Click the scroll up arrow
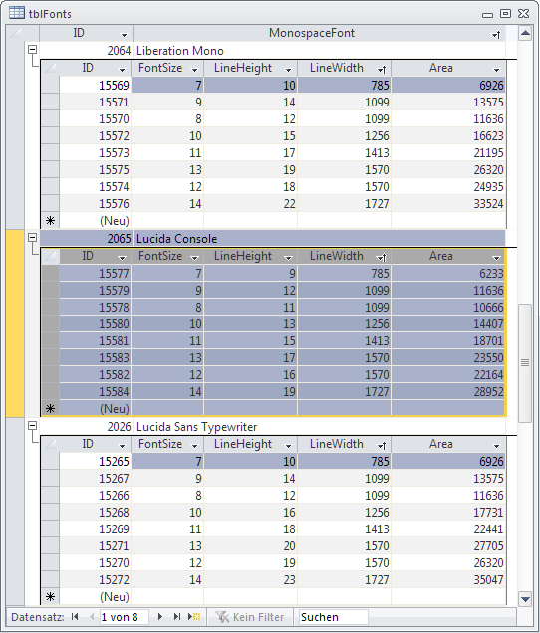The image size is (540, 633). [x=525, y=33]
